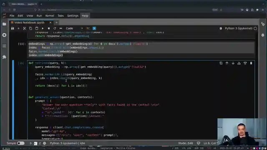Move the active cell down
The image size is (267, 150).
coord(233,63)
